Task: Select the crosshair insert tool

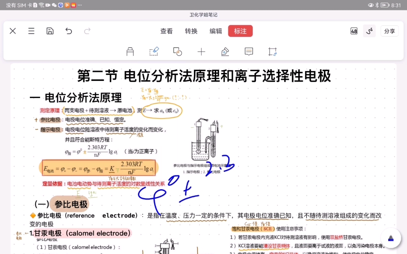Action: click(x=202, y=51)
